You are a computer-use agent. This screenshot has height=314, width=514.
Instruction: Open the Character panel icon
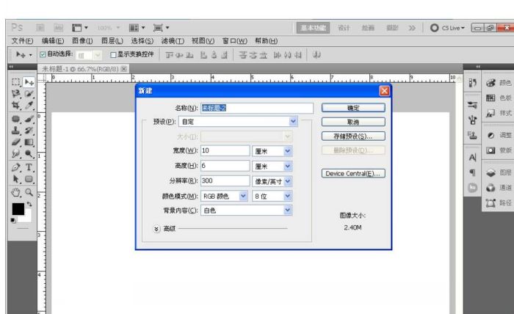point(472,158)
